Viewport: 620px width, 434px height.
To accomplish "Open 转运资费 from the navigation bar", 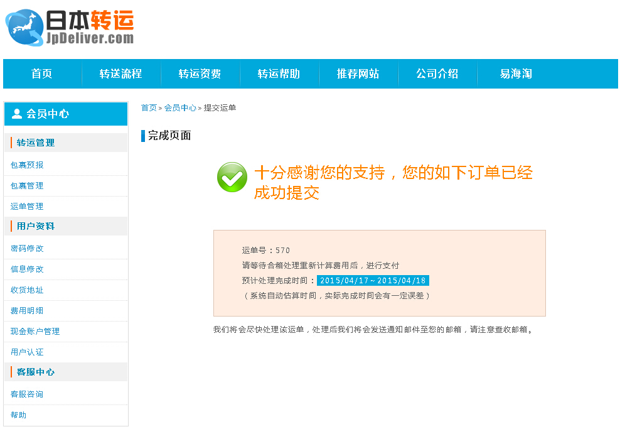I will coord(200,73).
